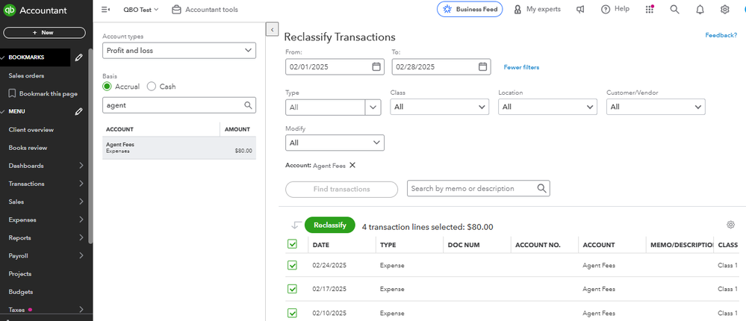Open the Location filter dropdown
The height and width of the screenshot is (321, 746).
[x=547, y=107]
